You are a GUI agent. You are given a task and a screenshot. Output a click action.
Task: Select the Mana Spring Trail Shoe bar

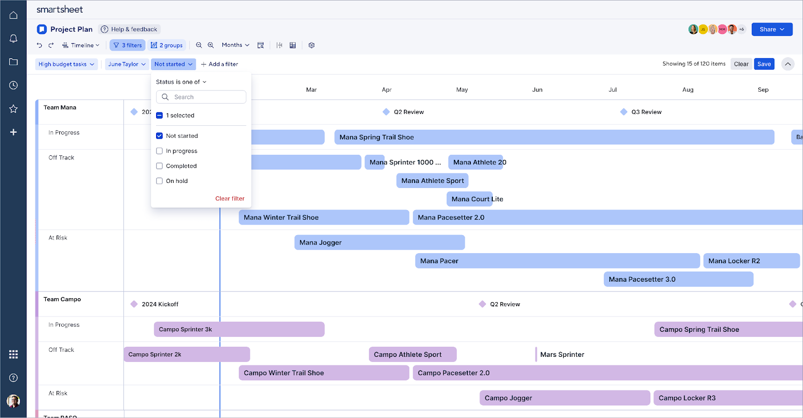(x=555, y=137)
